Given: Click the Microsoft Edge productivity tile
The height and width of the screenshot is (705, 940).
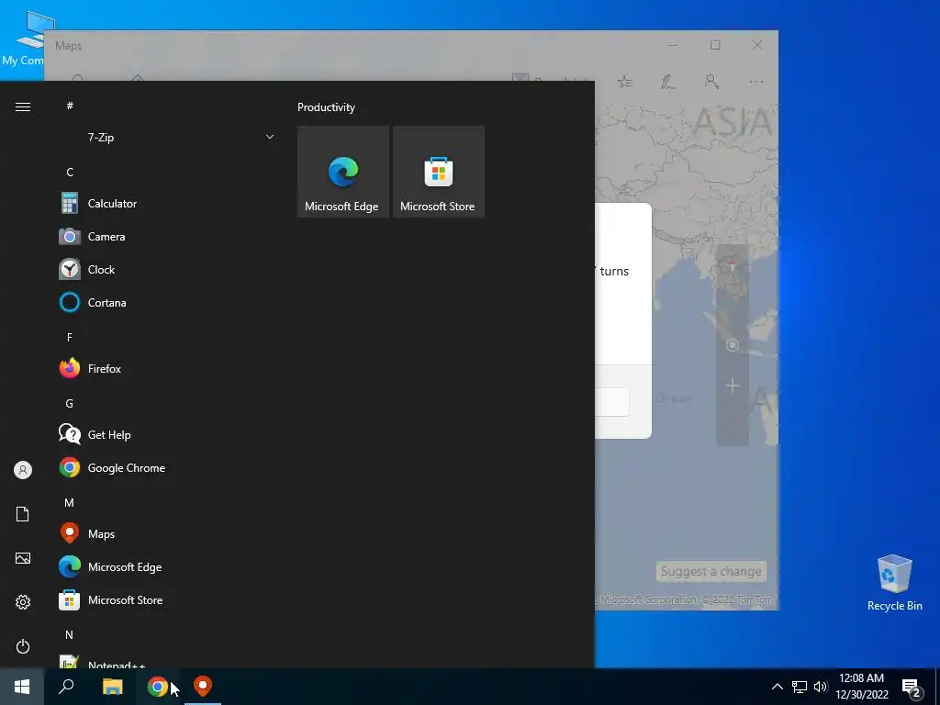Looking at the screenshot, I should click(343, 172).
